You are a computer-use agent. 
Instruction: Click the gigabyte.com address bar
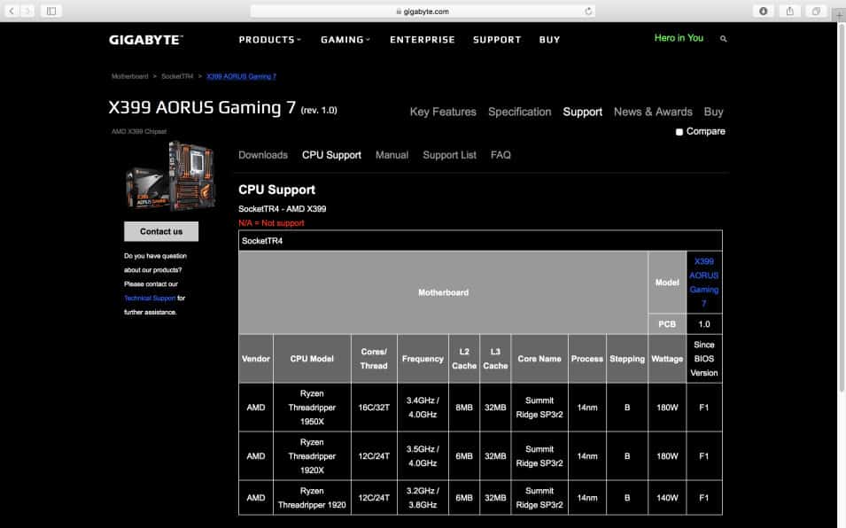tap(423, 11)
